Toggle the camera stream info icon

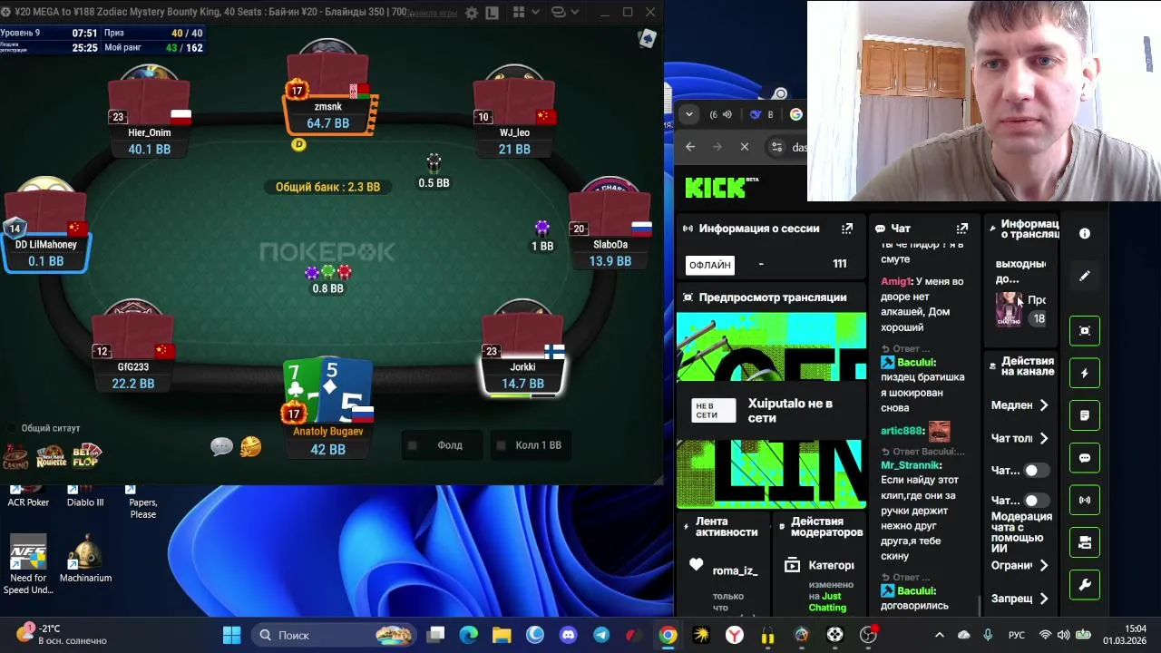(1085, 542)
